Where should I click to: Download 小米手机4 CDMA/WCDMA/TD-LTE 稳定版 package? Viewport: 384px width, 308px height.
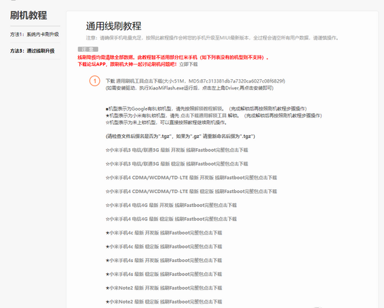point(191,191)
